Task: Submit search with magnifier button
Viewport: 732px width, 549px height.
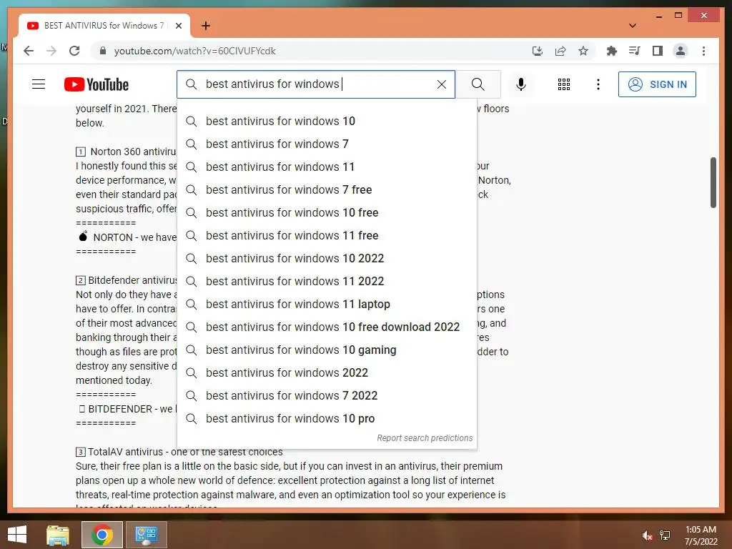Action: click(478, 84)
